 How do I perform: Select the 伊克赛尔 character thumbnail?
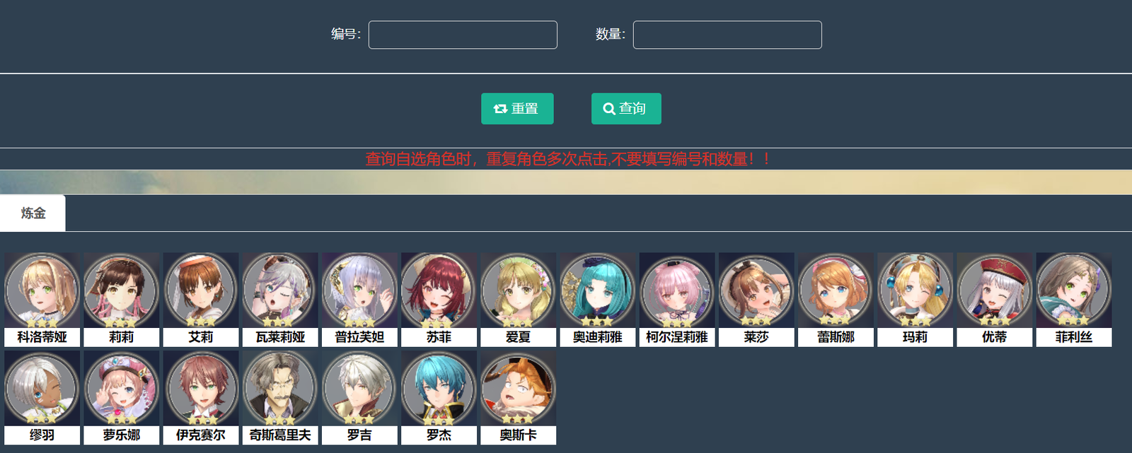click(201, 398)
